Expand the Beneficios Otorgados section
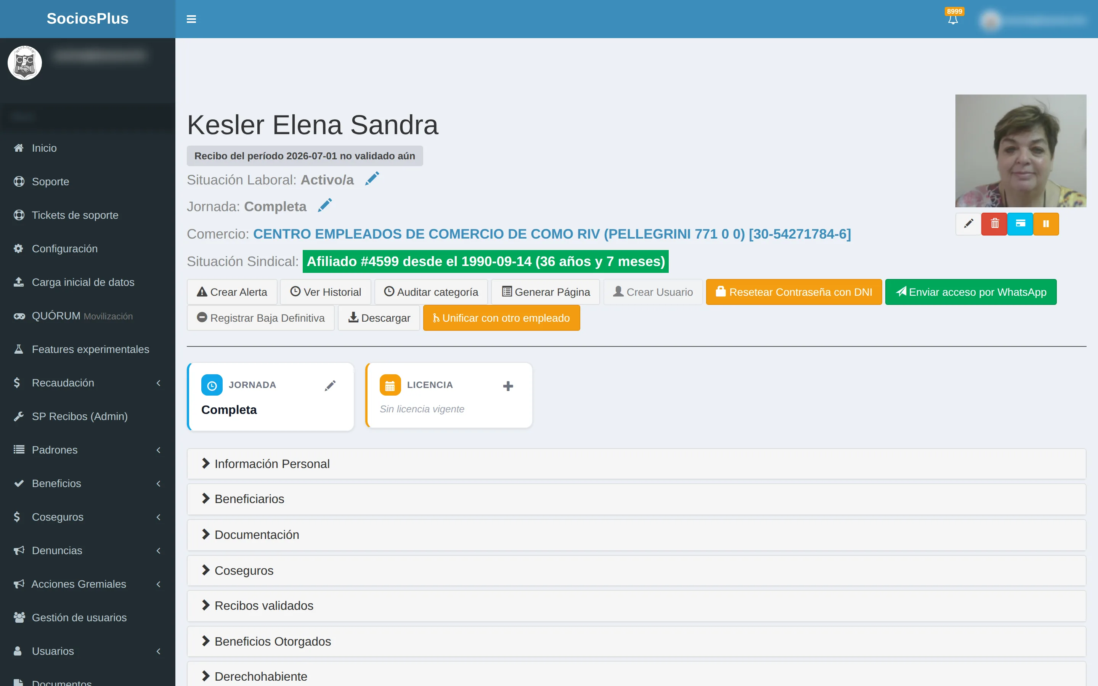Image resolution: width=1098 pixels, height=686 pixels. coord(636,641)
